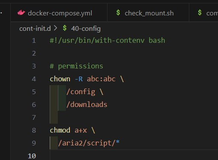
Task: Open the 40-config breadcrumb dropdown
Action: [86, 29]
